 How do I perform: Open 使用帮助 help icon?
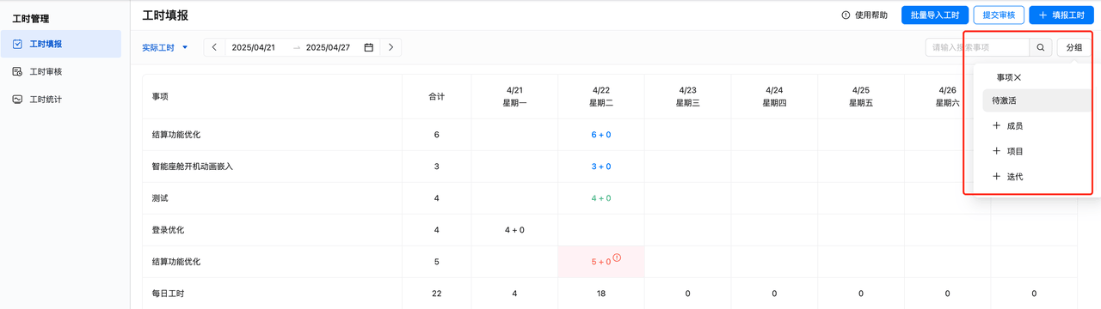pyautogui.click(x=846, y=15)
